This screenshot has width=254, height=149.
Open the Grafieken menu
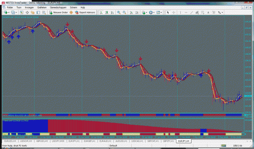point(42,7)
